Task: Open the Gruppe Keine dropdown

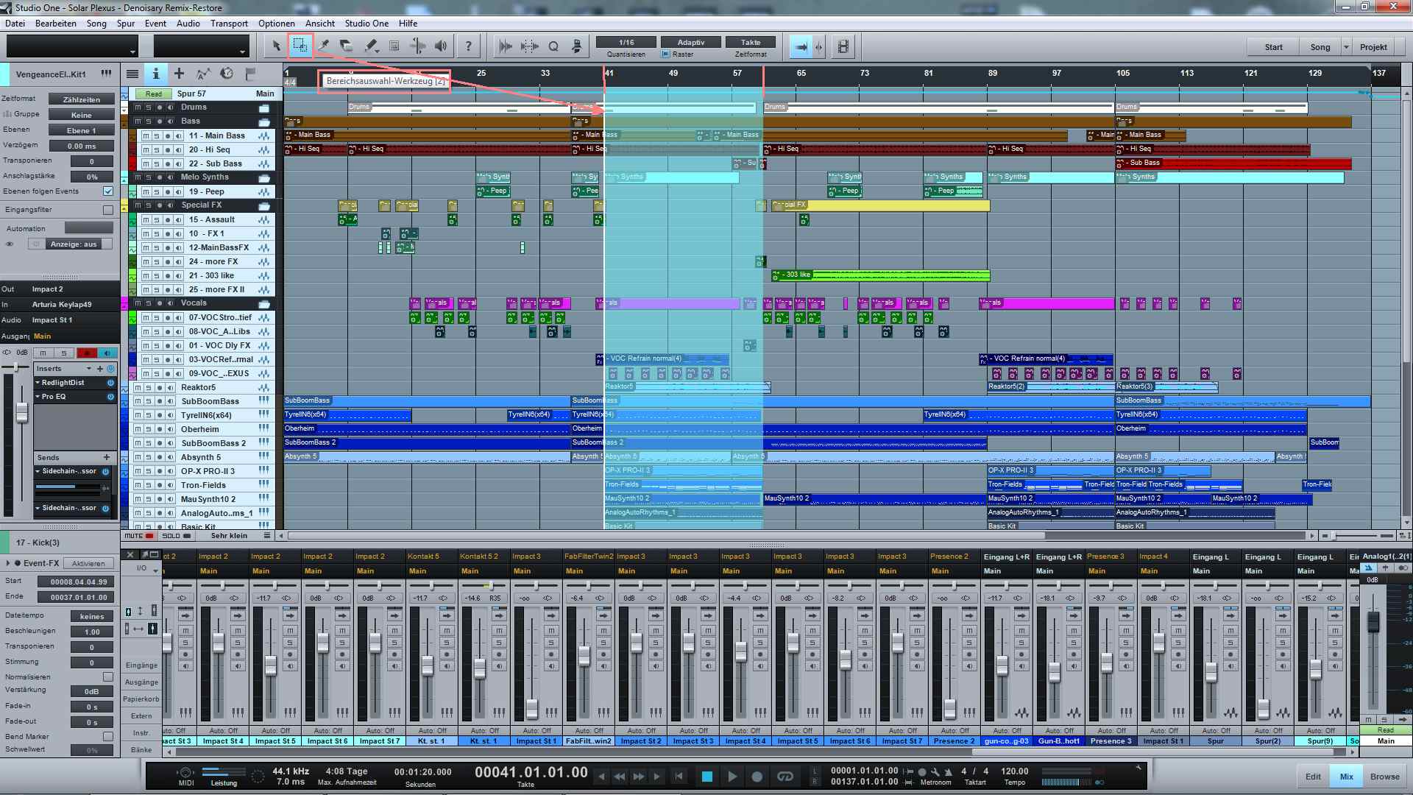Action: pyautogui.click(x=82, y=115)
